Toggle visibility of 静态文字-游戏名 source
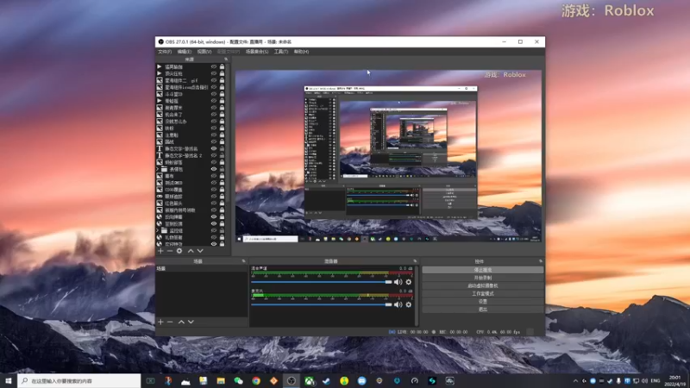Image resolution: width=690 pixels, height=388 pixels. pyautogui.click(x=214, y=148)
